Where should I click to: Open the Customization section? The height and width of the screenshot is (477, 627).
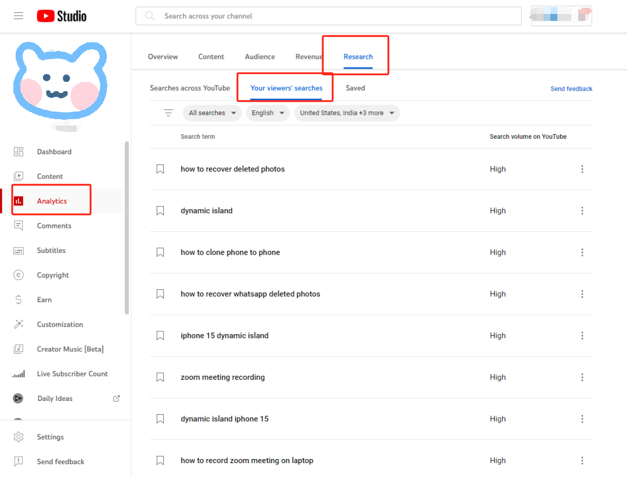click(x=60, y=324)
